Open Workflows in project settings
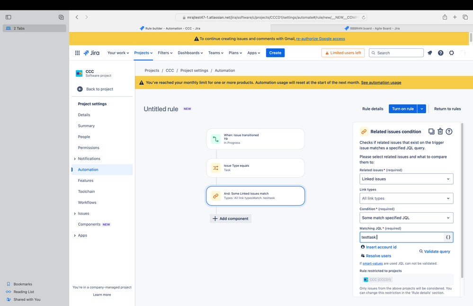 [x=87, y=202]
